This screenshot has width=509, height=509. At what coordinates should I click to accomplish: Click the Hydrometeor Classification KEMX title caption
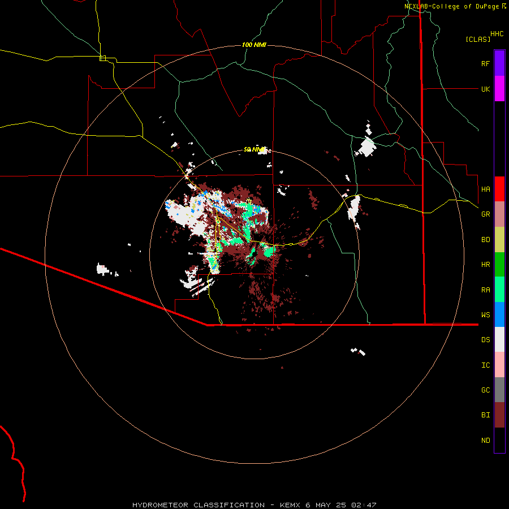coord(254,505)
